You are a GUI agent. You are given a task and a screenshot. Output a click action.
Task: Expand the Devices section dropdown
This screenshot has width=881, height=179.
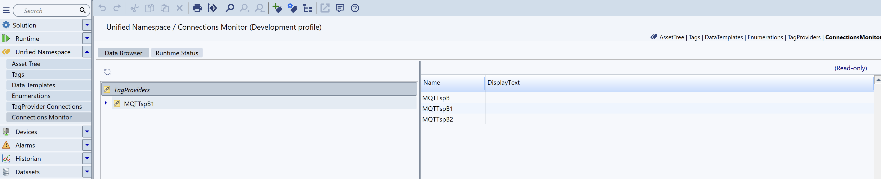coord(87,131)
